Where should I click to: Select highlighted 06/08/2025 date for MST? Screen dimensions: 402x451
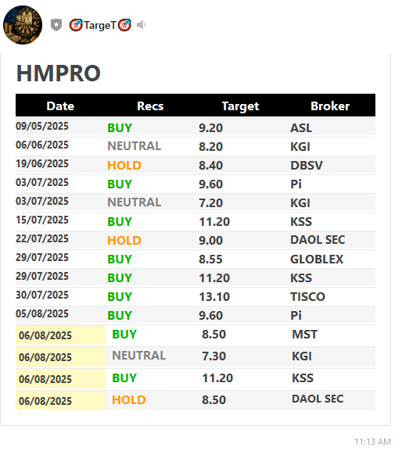pyautogui.click(x=45, y=335)
